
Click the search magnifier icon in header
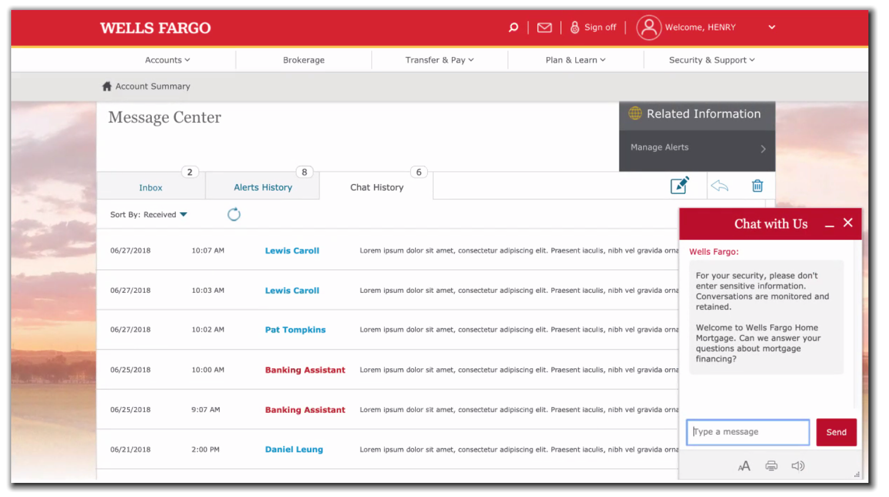pos(513,27)
